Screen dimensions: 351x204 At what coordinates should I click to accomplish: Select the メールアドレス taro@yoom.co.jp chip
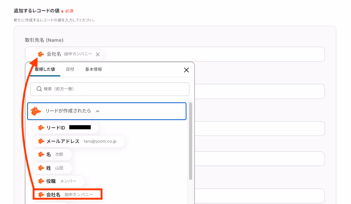click(x=79, y=141)
